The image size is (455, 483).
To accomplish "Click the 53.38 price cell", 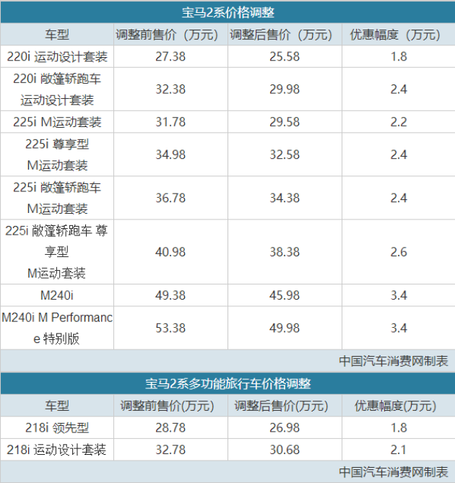I will (x=170, y=328).
